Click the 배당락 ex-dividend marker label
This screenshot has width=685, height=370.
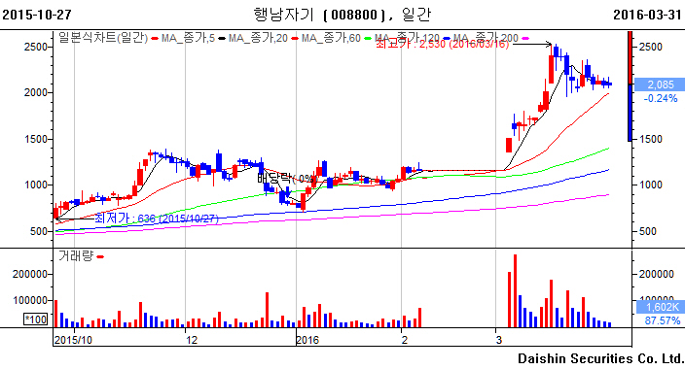[x=286, y=178]
